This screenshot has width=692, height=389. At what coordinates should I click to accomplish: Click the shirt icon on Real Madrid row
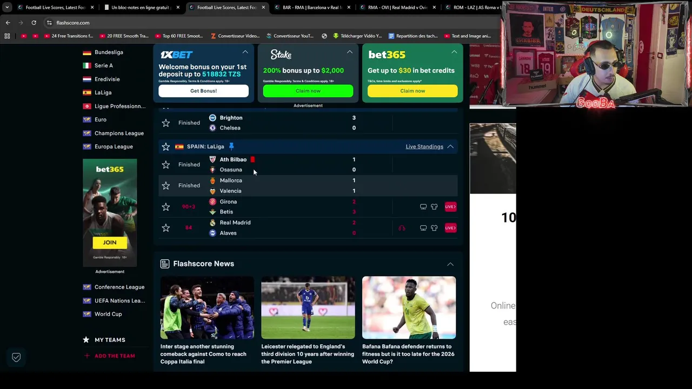pos(434,228)
